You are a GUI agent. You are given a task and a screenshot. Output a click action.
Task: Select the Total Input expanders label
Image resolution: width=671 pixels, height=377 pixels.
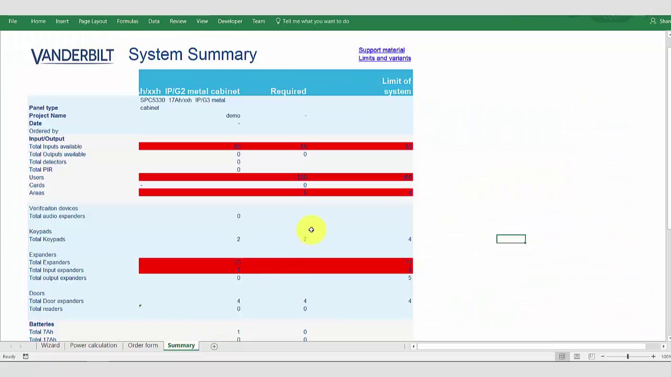[56, 270]
